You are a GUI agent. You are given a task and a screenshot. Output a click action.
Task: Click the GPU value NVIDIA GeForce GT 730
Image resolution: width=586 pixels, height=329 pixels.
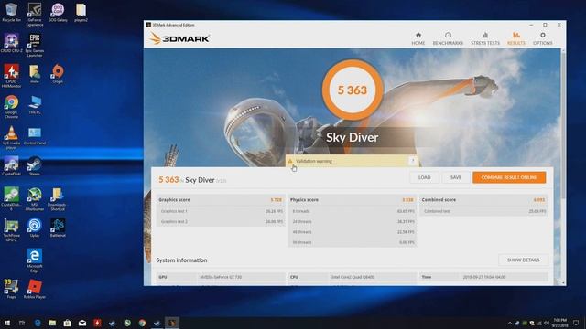click(221, 277)
